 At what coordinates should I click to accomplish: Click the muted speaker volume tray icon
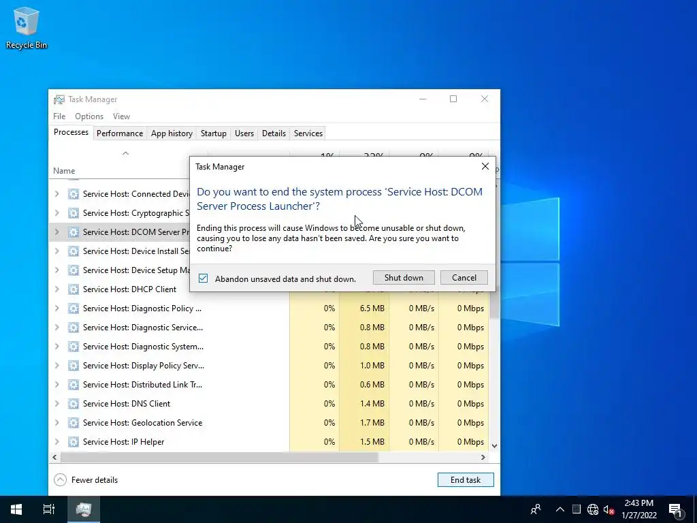(609, 509)
